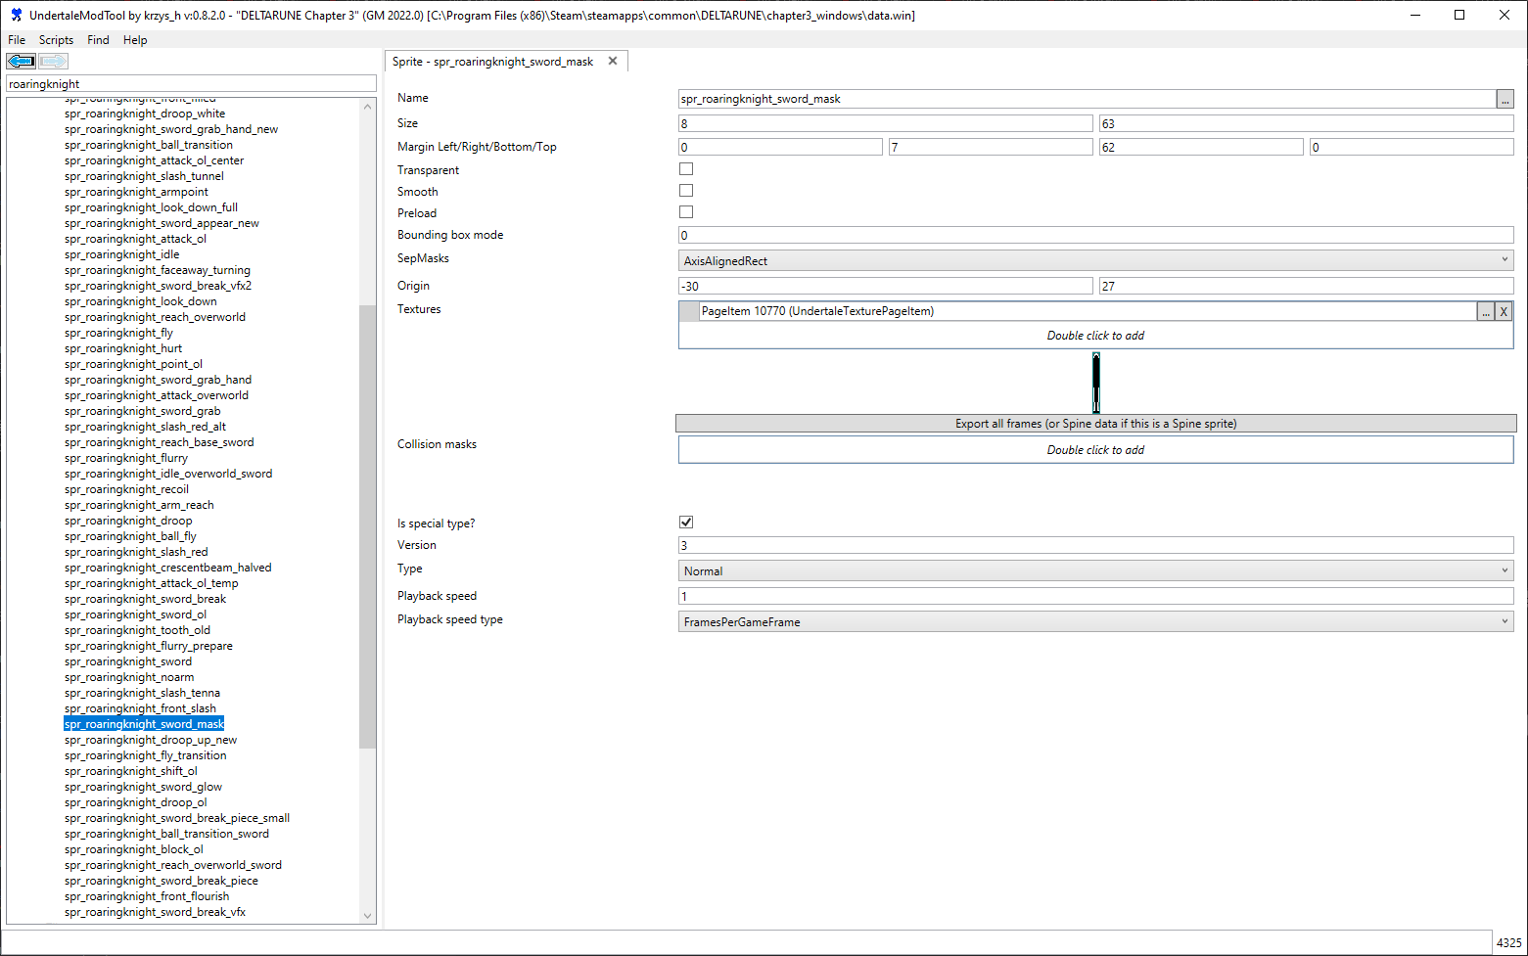Click the Margin Left field showing 0

780,148
